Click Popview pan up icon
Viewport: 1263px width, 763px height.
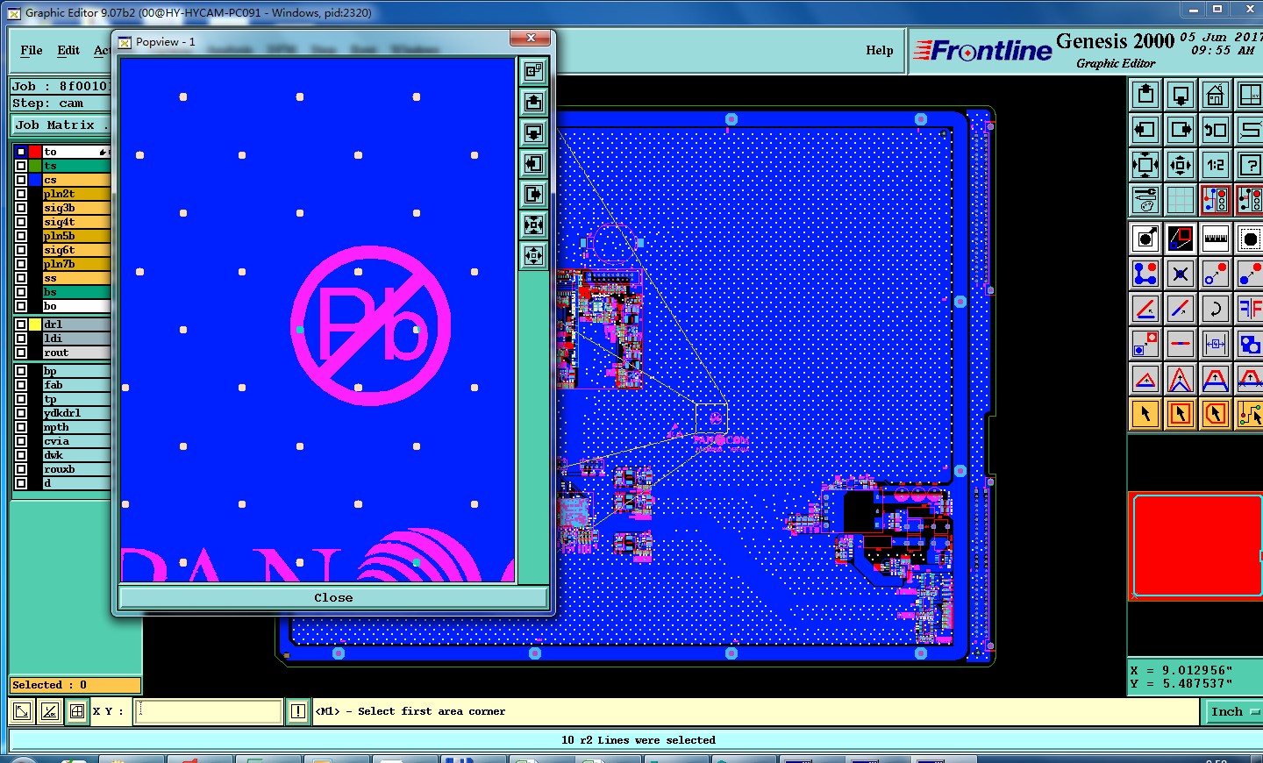(x=533, y=102)
